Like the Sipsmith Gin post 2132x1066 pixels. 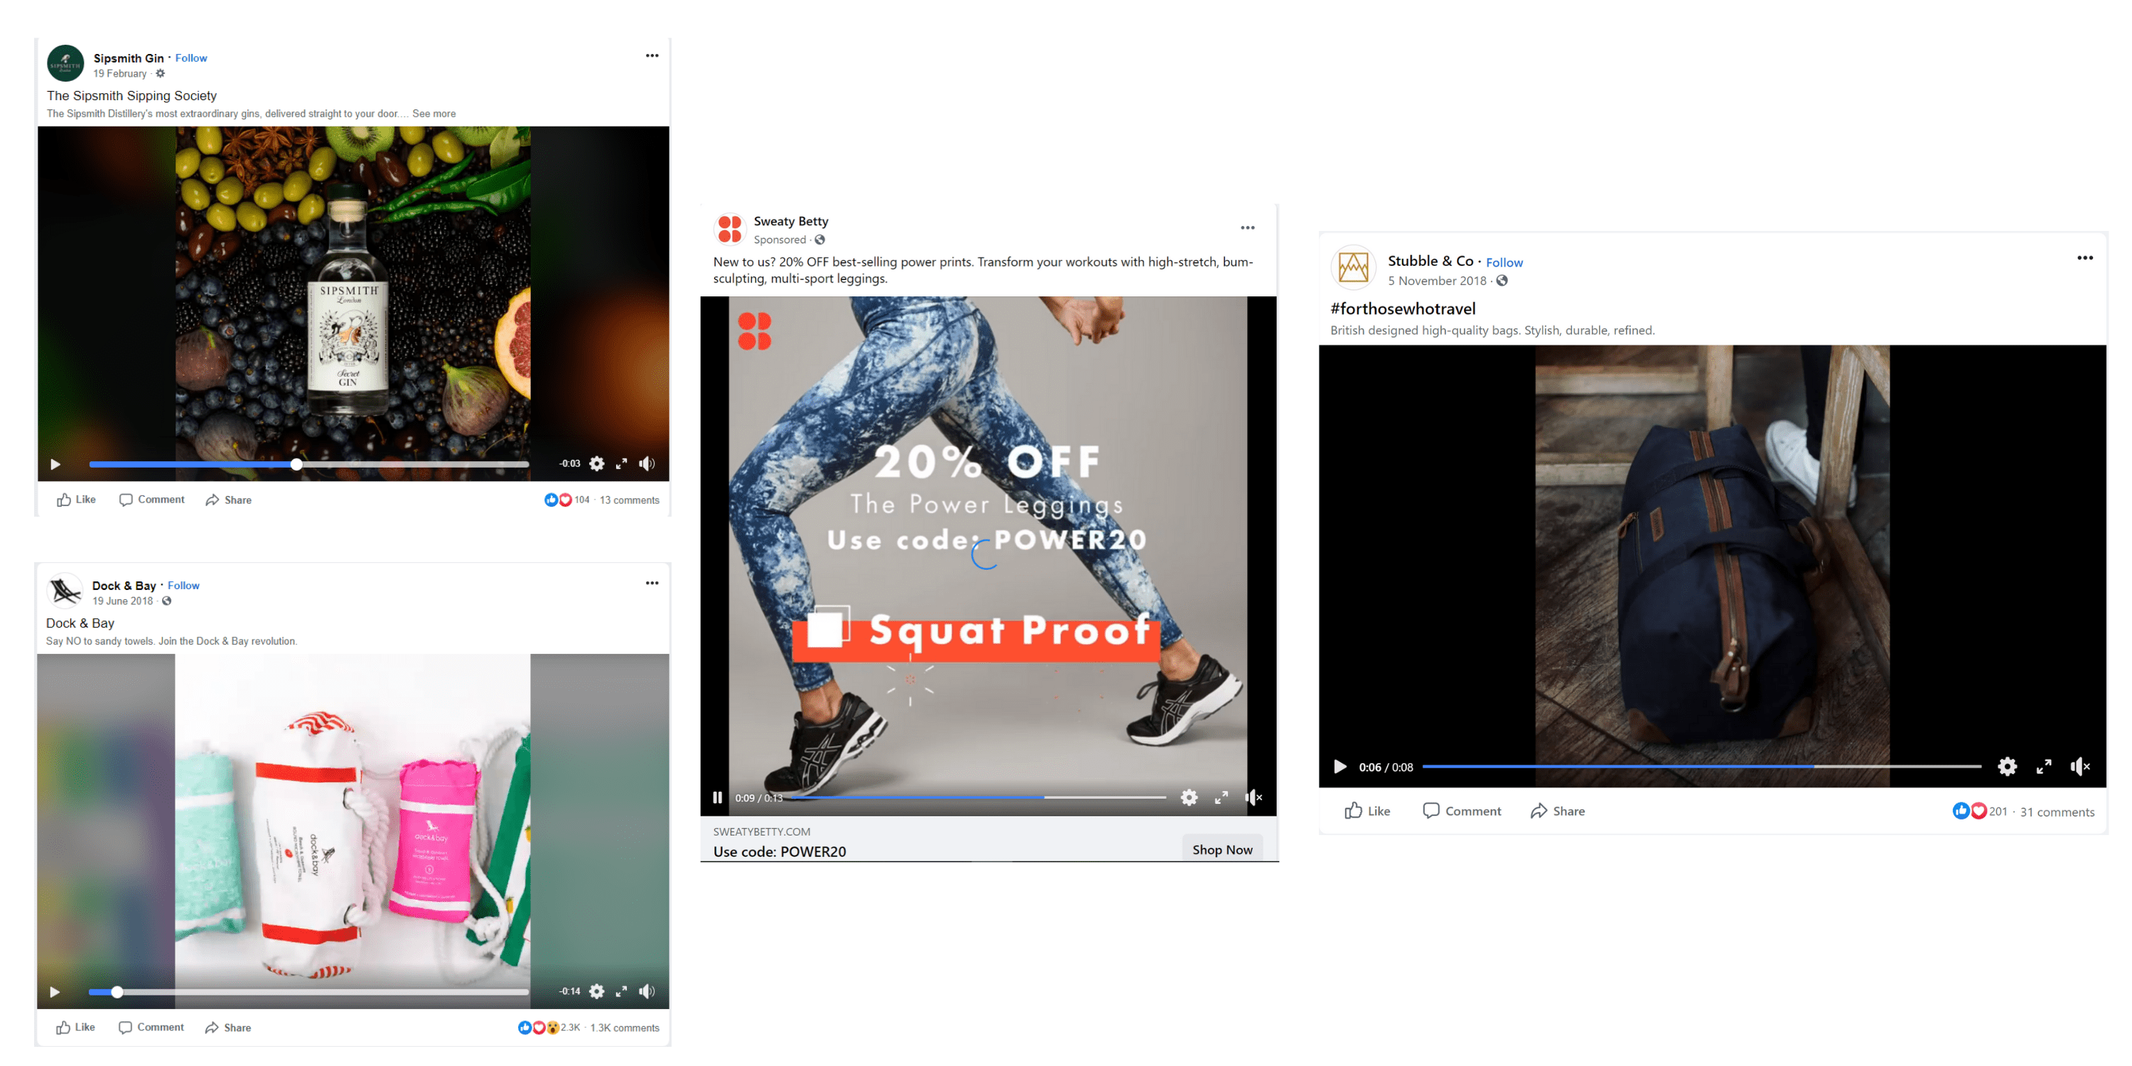pyautogui.click(x=76, y=500)
